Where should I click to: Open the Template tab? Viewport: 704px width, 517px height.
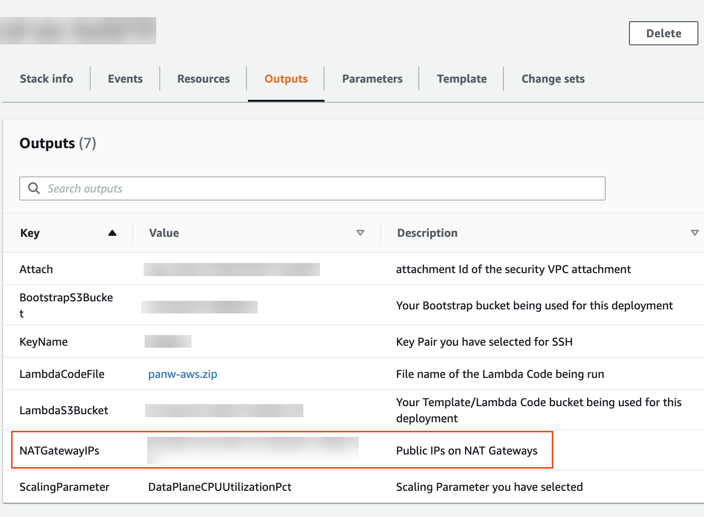(462, 79)
